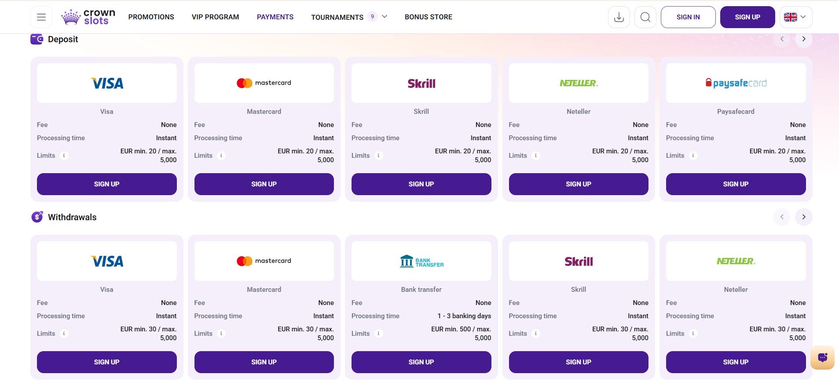Select the Neteller deposit logo card
The width and height of the screenshot is (839, 385).
[578, 83]
